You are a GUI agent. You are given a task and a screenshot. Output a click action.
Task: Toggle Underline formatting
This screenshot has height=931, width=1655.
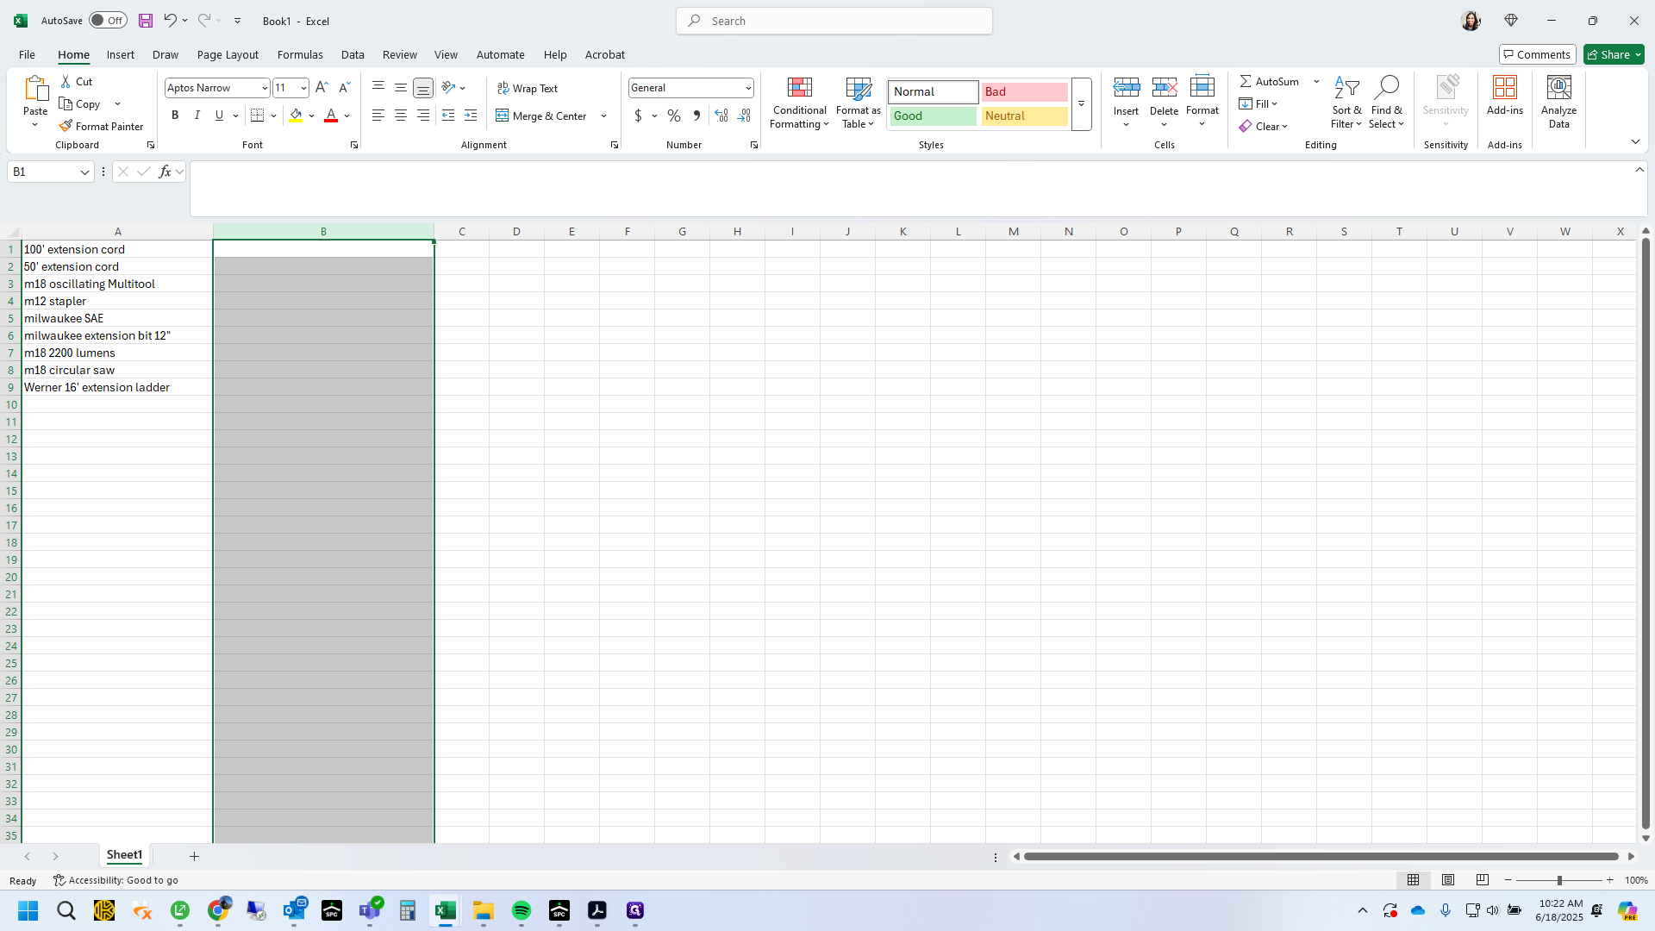(220, 116)
